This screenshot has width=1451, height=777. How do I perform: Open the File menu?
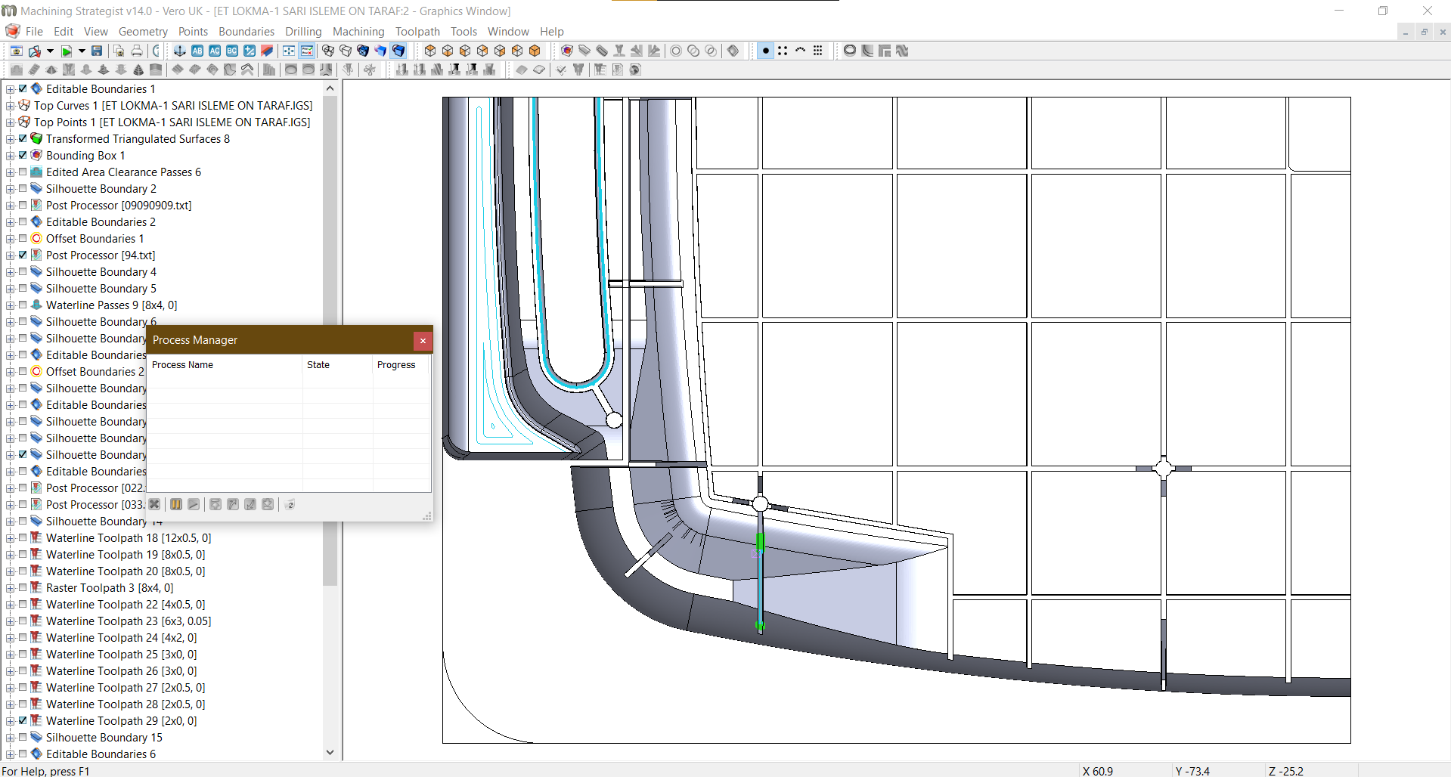tap(34, 31)
